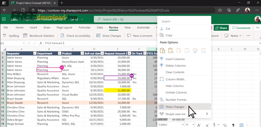Open browser collections icon
261x127 pixels.
229,10
